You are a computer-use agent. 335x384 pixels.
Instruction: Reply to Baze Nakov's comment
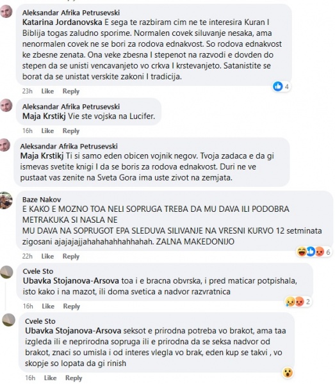tap(71, 256)
